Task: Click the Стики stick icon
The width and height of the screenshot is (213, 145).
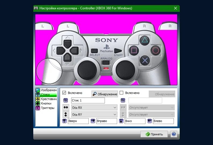Action: coord(38,95)
